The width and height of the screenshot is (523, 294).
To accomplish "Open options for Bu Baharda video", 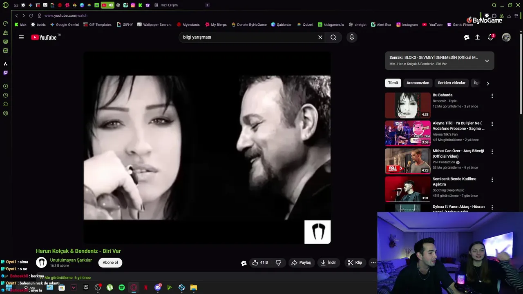I will (x=492, y=96).
